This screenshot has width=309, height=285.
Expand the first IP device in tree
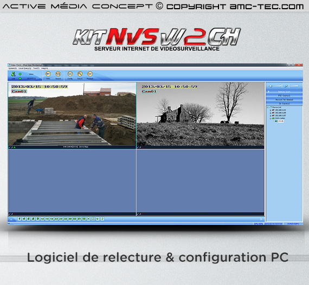point(271,110)
